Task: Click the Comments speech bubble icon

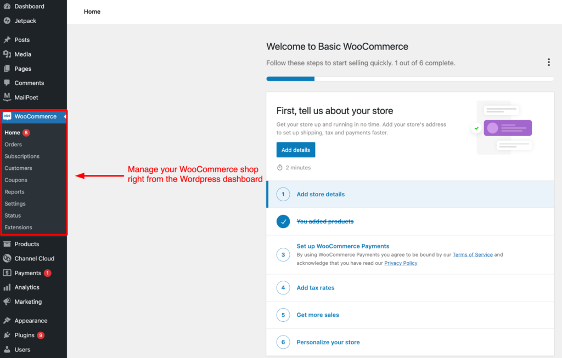Action: point(7,83)
